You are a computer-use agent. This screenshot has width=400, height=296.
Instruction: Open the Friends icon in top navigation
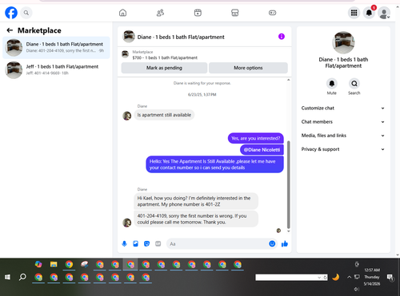pyautogui.click(x=160, y=13)
